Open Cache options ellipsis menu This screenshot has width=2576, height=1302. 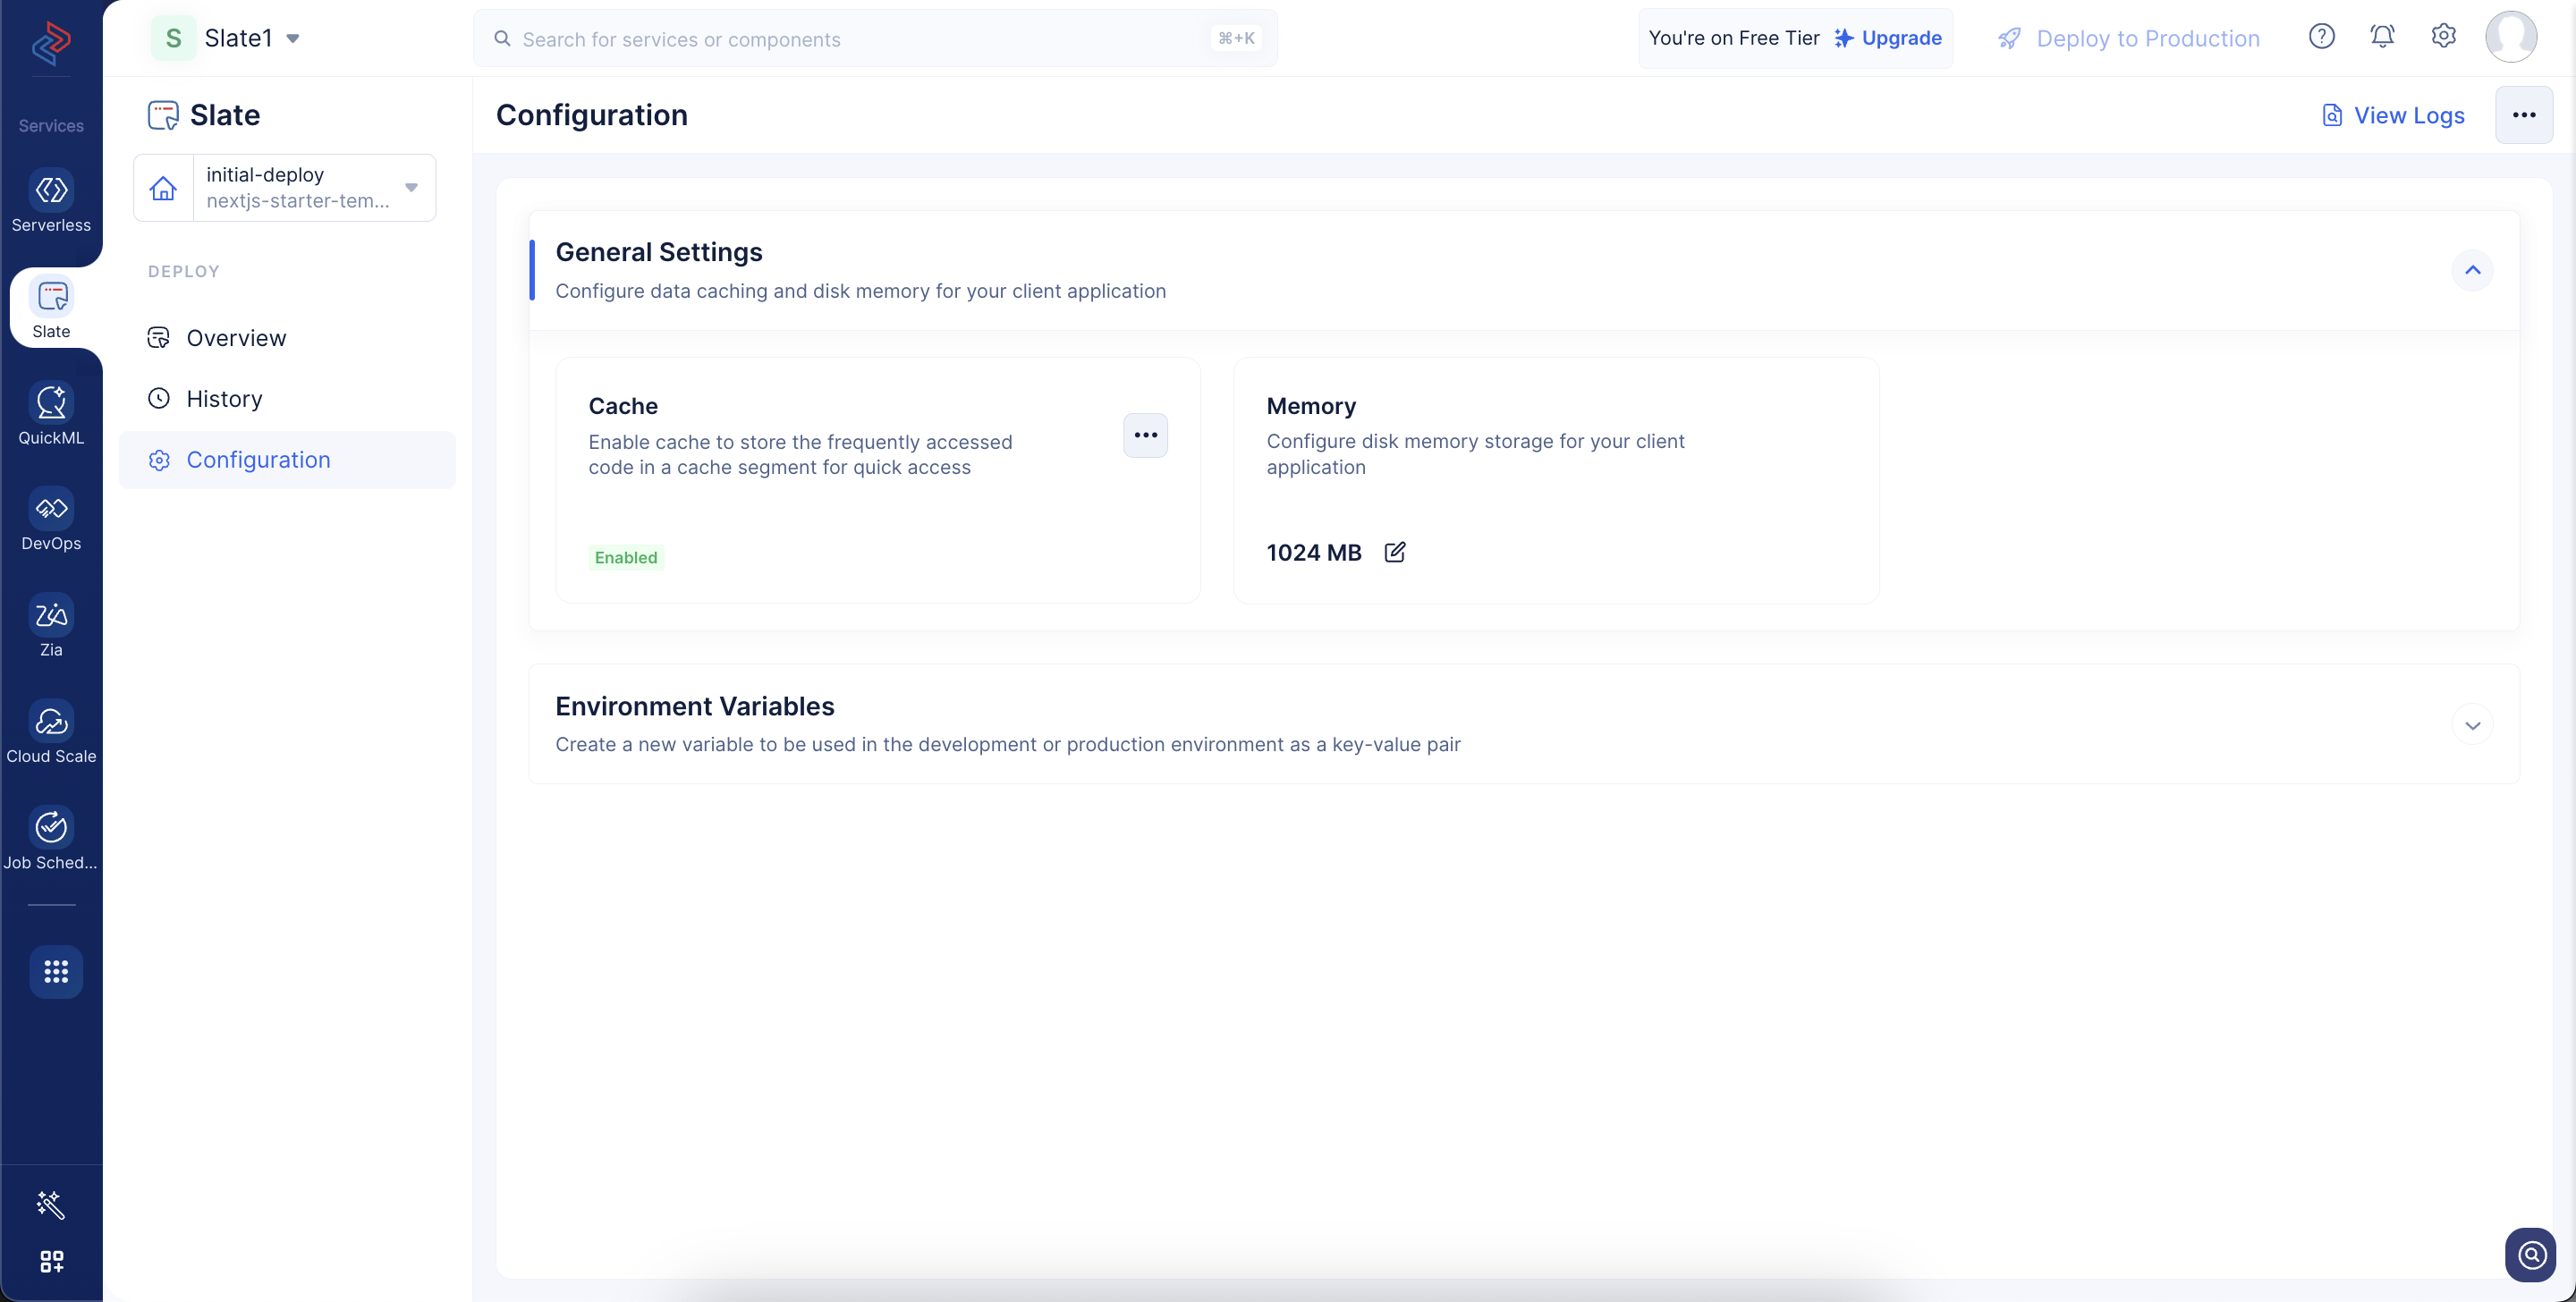(1145, 435)
